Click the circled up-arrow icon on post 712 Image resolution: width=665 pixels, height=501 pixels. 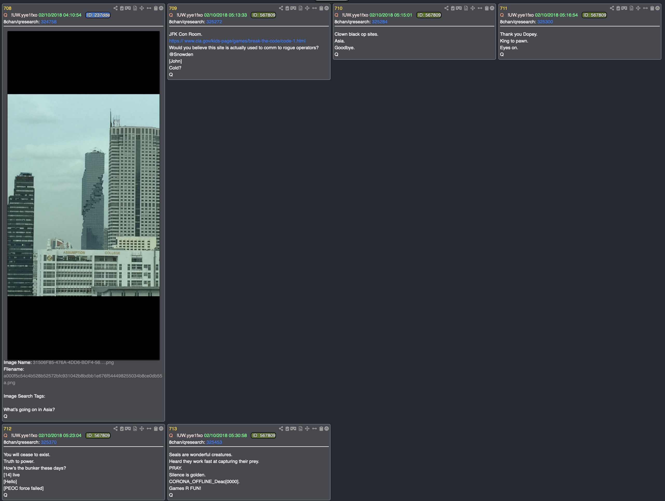click(161, 429)
